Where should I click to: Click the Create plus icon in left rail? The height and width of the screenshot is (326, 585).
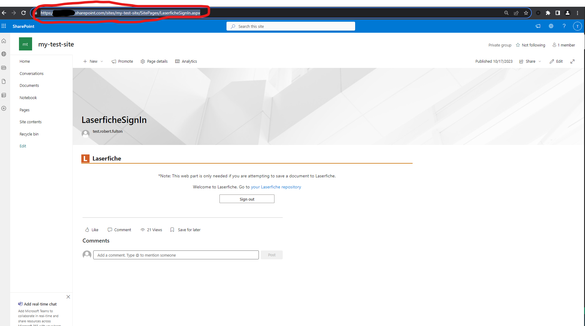[x=4, y=108]
